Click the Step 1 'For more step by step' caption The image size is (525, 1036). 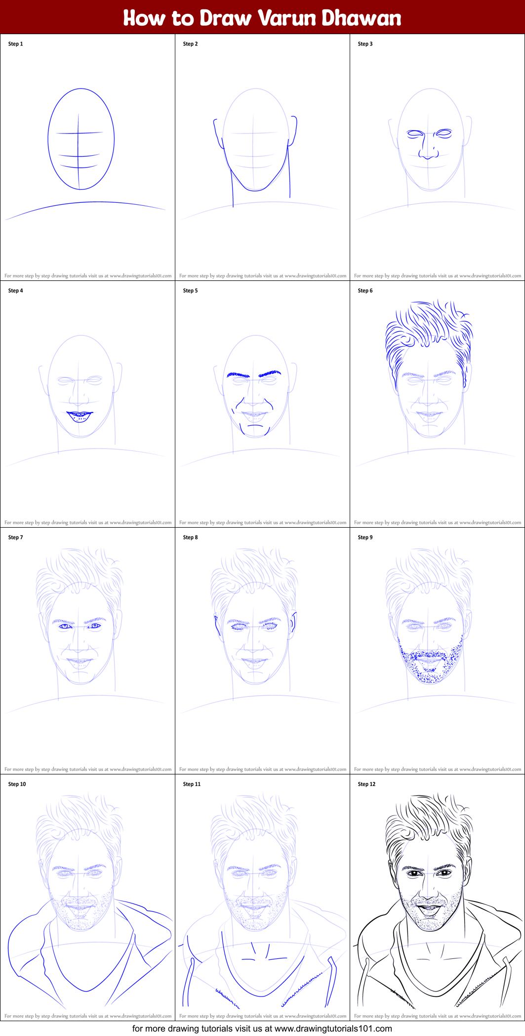click(x=88, y=276)
